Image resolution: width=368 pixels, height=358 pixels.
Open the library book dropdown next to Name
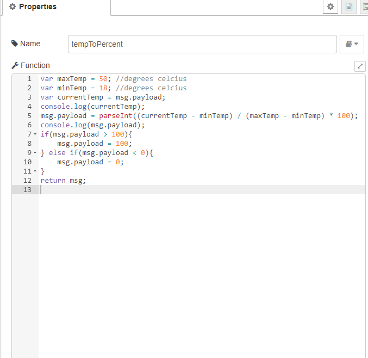[x=352, y=44]
